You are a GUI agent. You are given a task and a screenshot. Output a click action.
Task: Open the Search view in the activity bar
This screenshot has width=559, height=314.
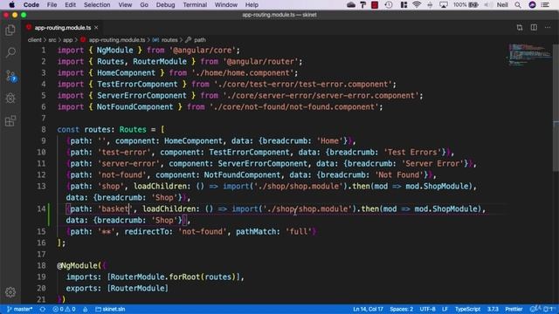10,52
